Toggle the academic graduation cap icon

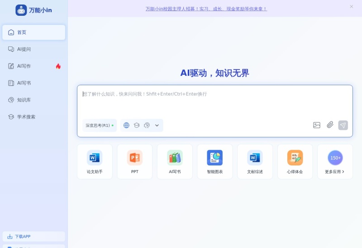click(x=137, y=125)
